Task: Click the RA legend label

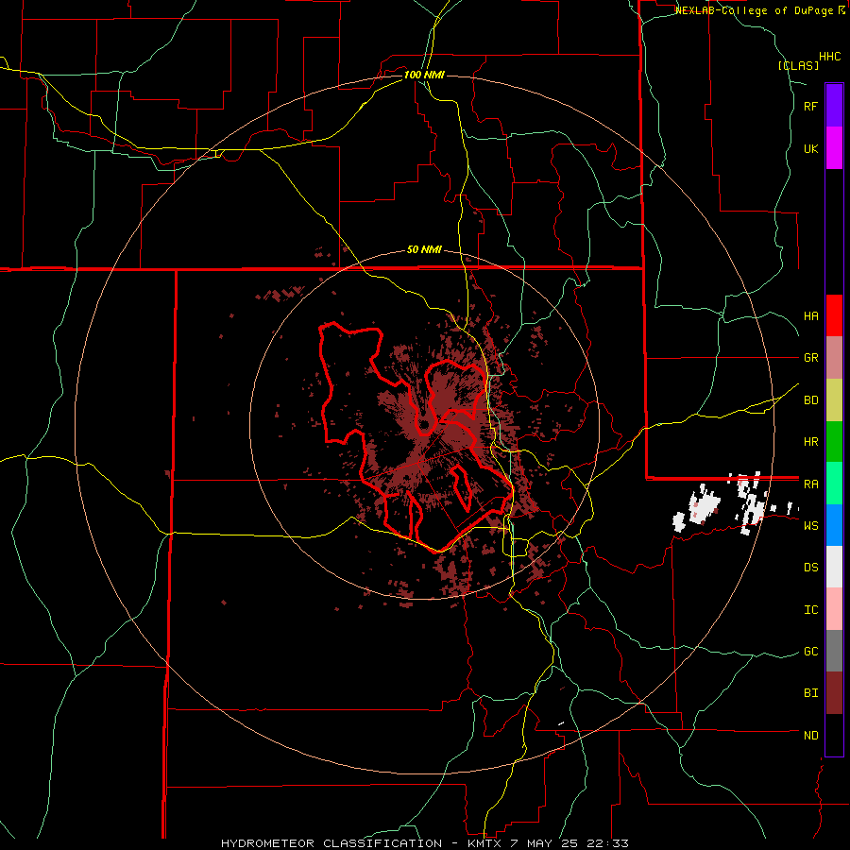Action: [x=810, y=484]
